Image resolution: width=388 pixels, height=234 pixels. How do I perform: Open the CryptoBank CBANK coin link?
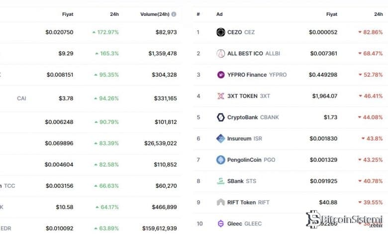(253, 117)
